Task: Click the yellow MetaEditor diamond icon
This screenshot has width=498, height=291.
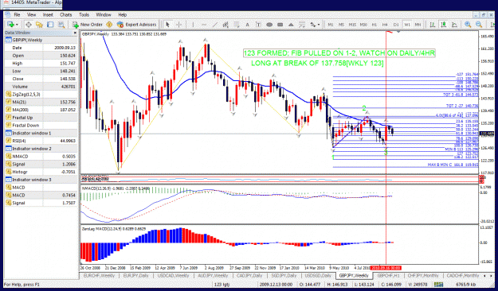Action: pos(109,25)
